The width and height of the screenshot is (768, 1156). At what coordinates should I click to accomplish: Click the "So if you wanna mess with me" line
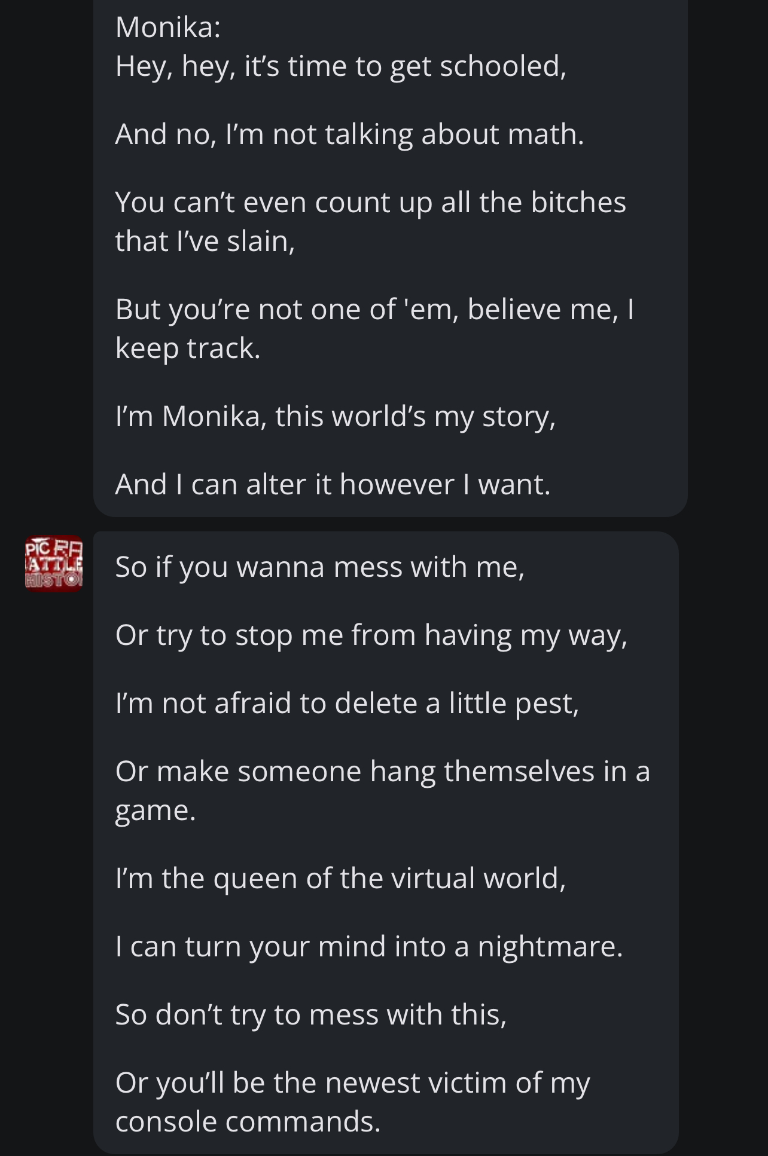click(320, 567)
